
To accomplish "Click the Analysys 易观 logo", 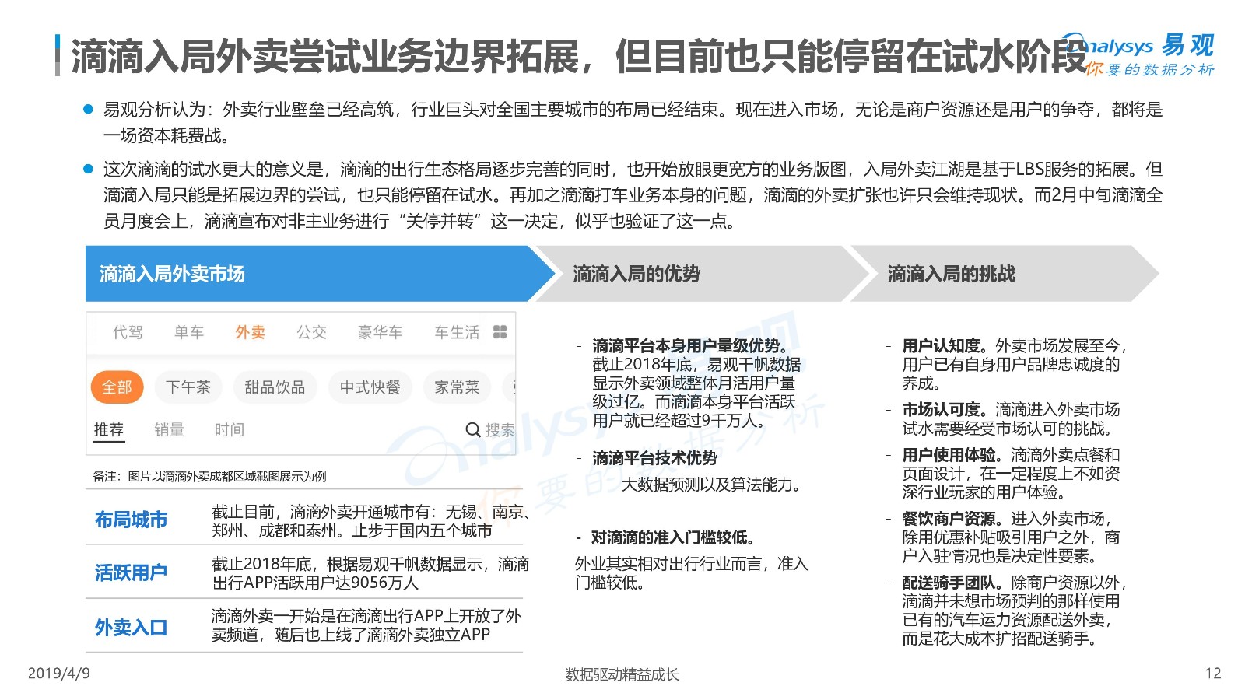I will coord(1138,54).
